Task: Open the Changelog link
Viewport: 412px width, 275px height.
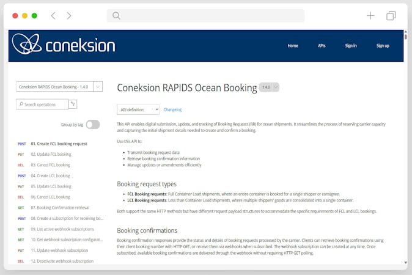Action: [x=172, y=109]
